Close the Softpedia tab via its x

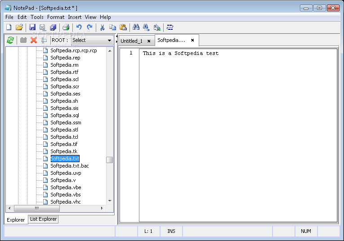tap(192, 40)
